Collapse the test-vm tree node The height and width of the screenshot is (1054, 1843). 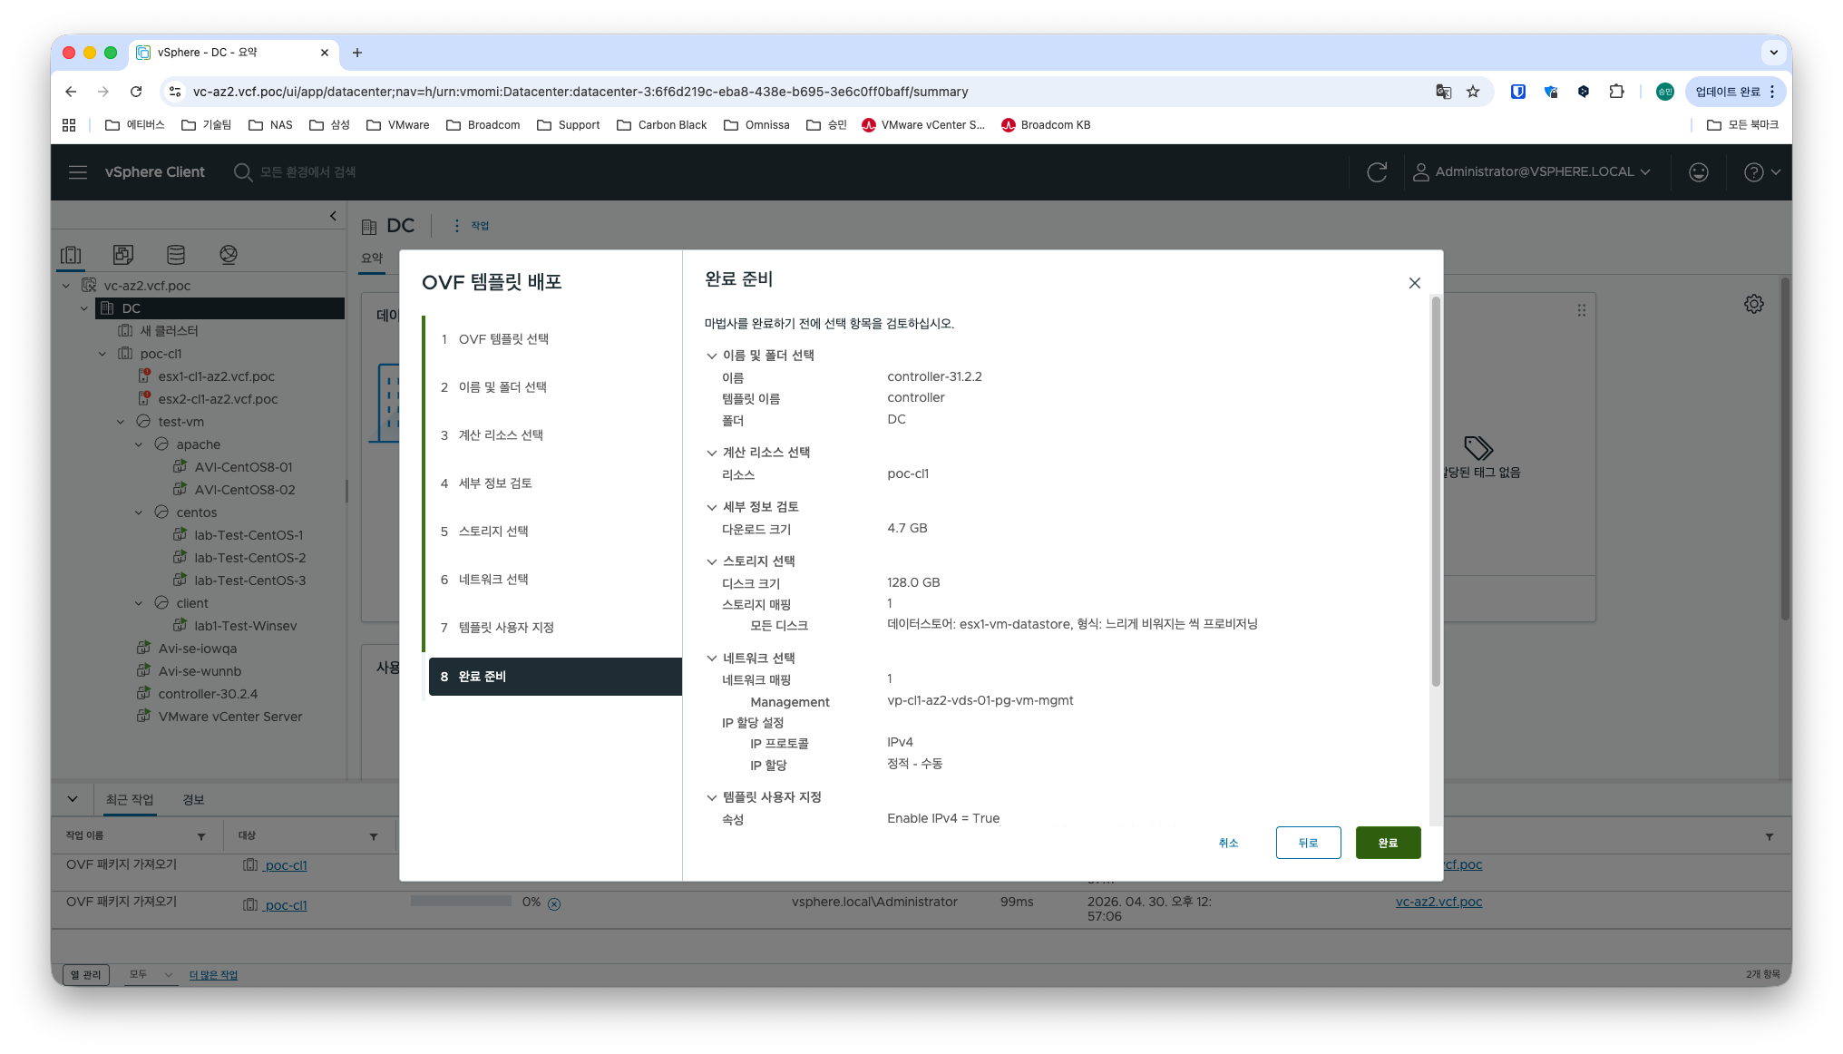point(121,422)
